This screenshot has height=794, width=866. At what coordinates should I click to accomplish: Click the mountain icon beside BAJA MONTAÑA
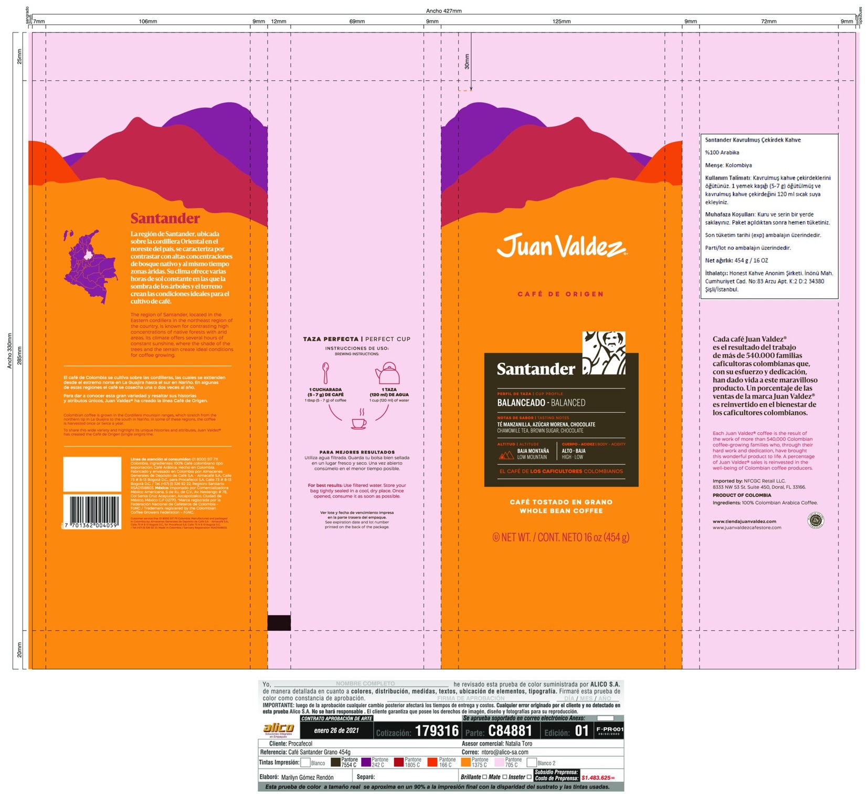tap(506, 455)
